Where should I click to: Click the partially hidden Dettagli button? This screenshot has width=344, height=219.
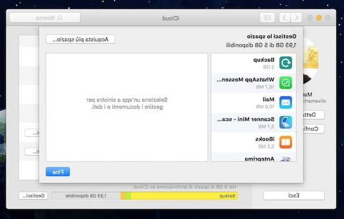tap(314, 115)
